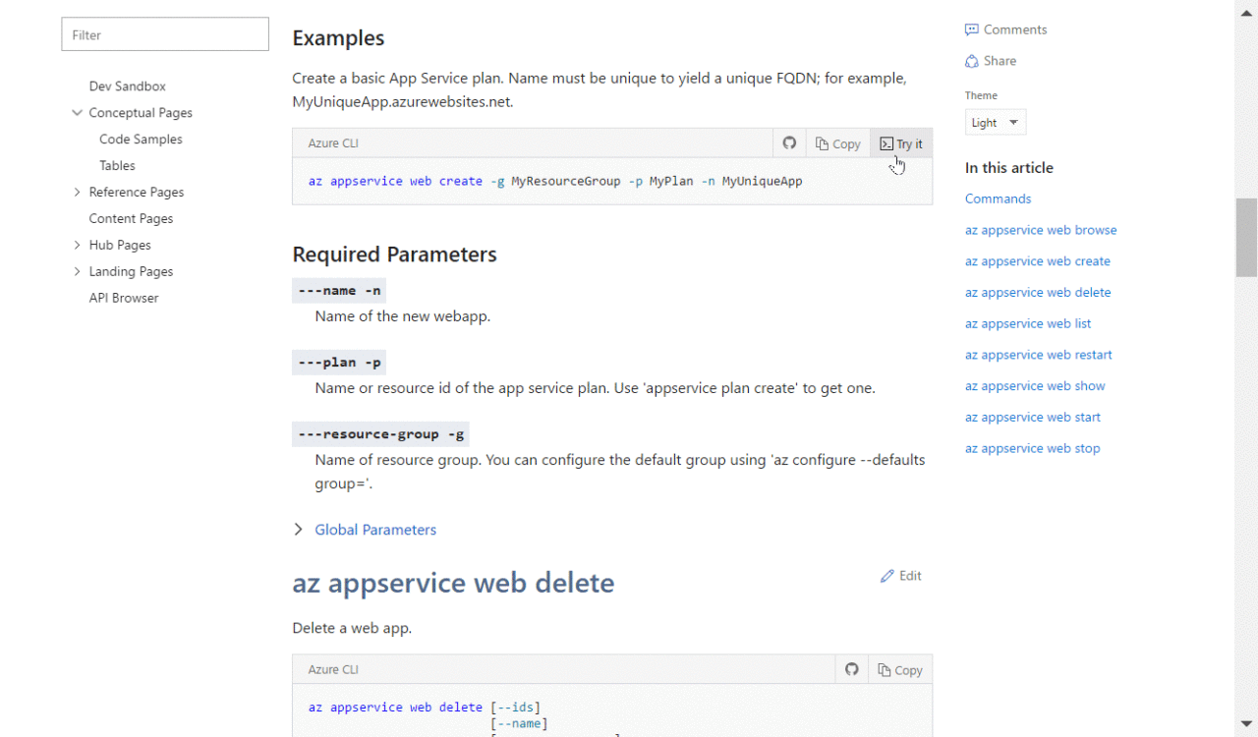Click the Share icon
1258x737 pixels.
coord(991,60)
